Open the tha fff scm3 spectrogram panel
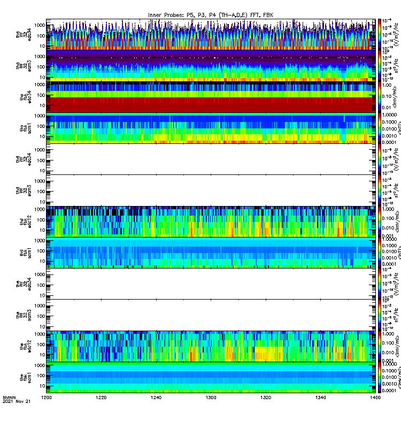Image resolution: width=401 pixels, height=428 pixels. (x=211, y=65)
